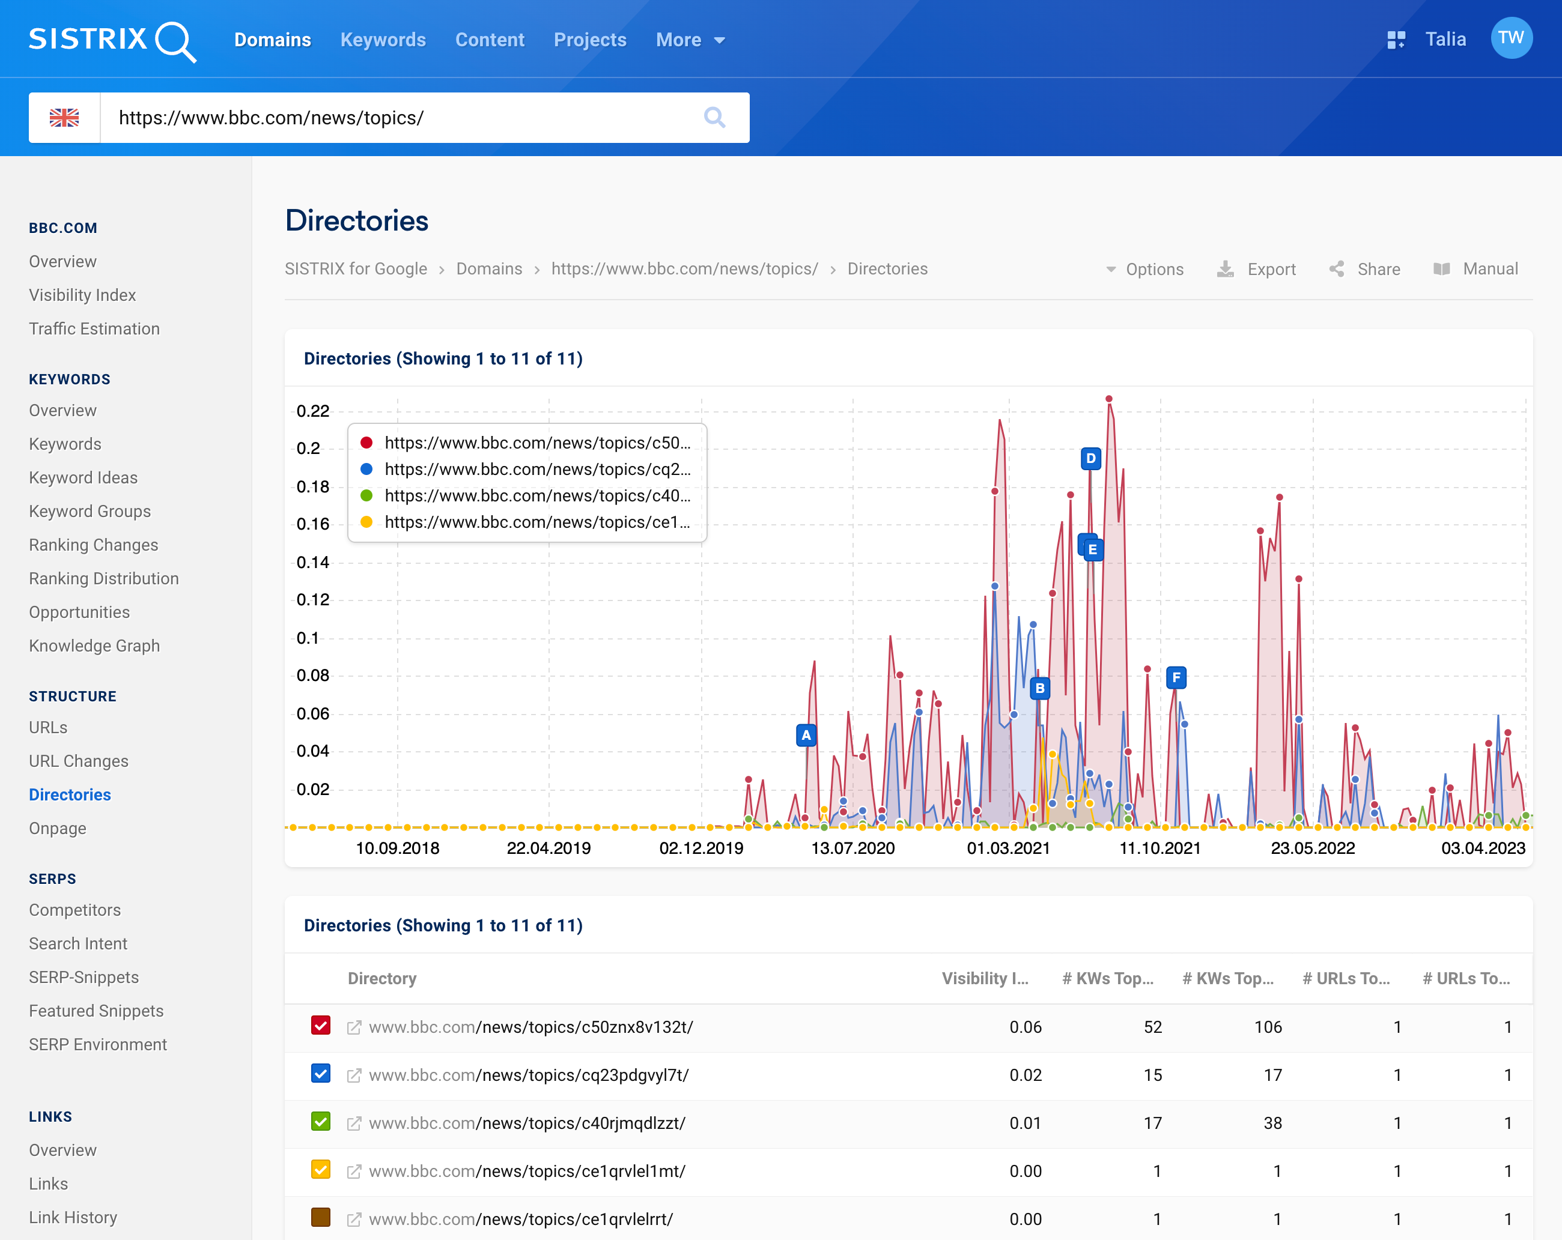Open URL Changes in sidebar

(78, 761)
